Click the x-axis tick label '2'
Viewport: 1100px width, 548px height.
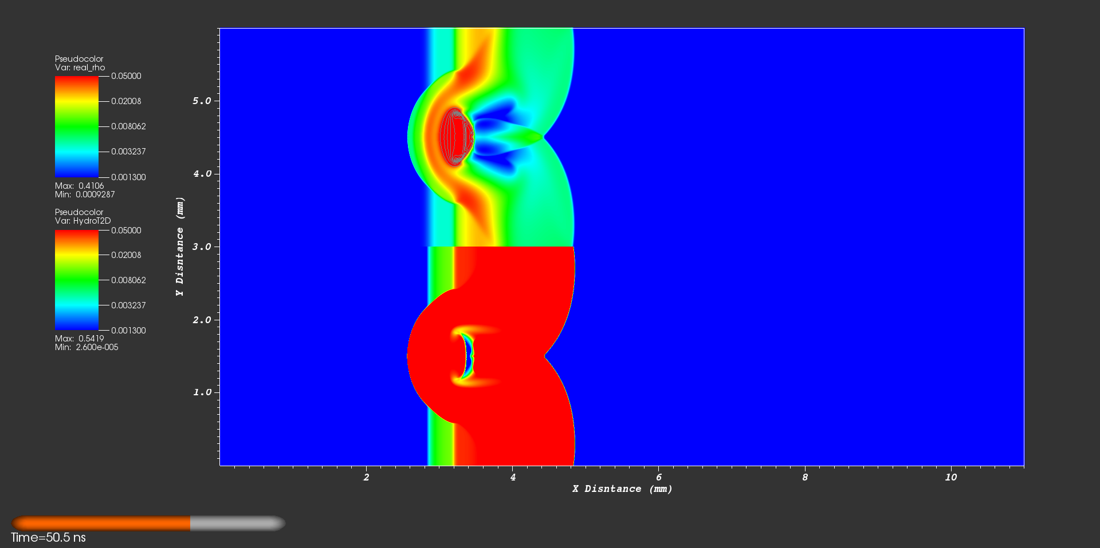click(x=367, y=477)
